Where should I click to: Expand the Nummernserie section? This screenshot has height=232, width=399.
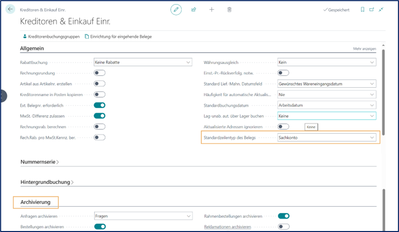[x=40, y=162]
